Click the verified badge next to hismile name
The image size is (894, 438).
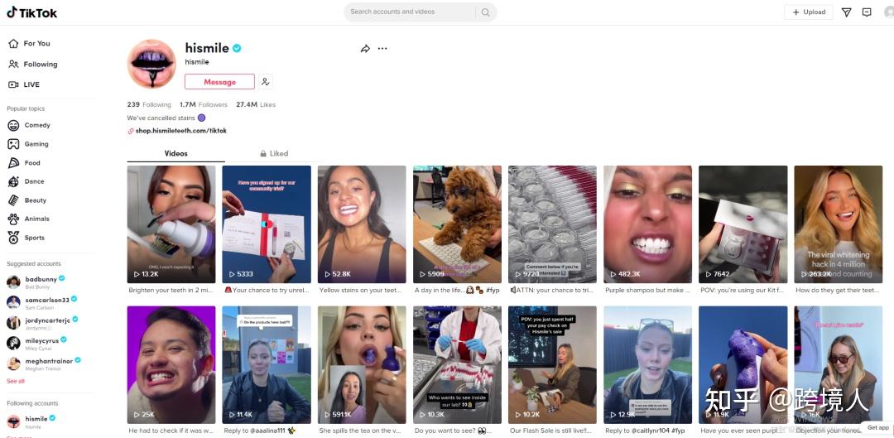coord(237,49)
